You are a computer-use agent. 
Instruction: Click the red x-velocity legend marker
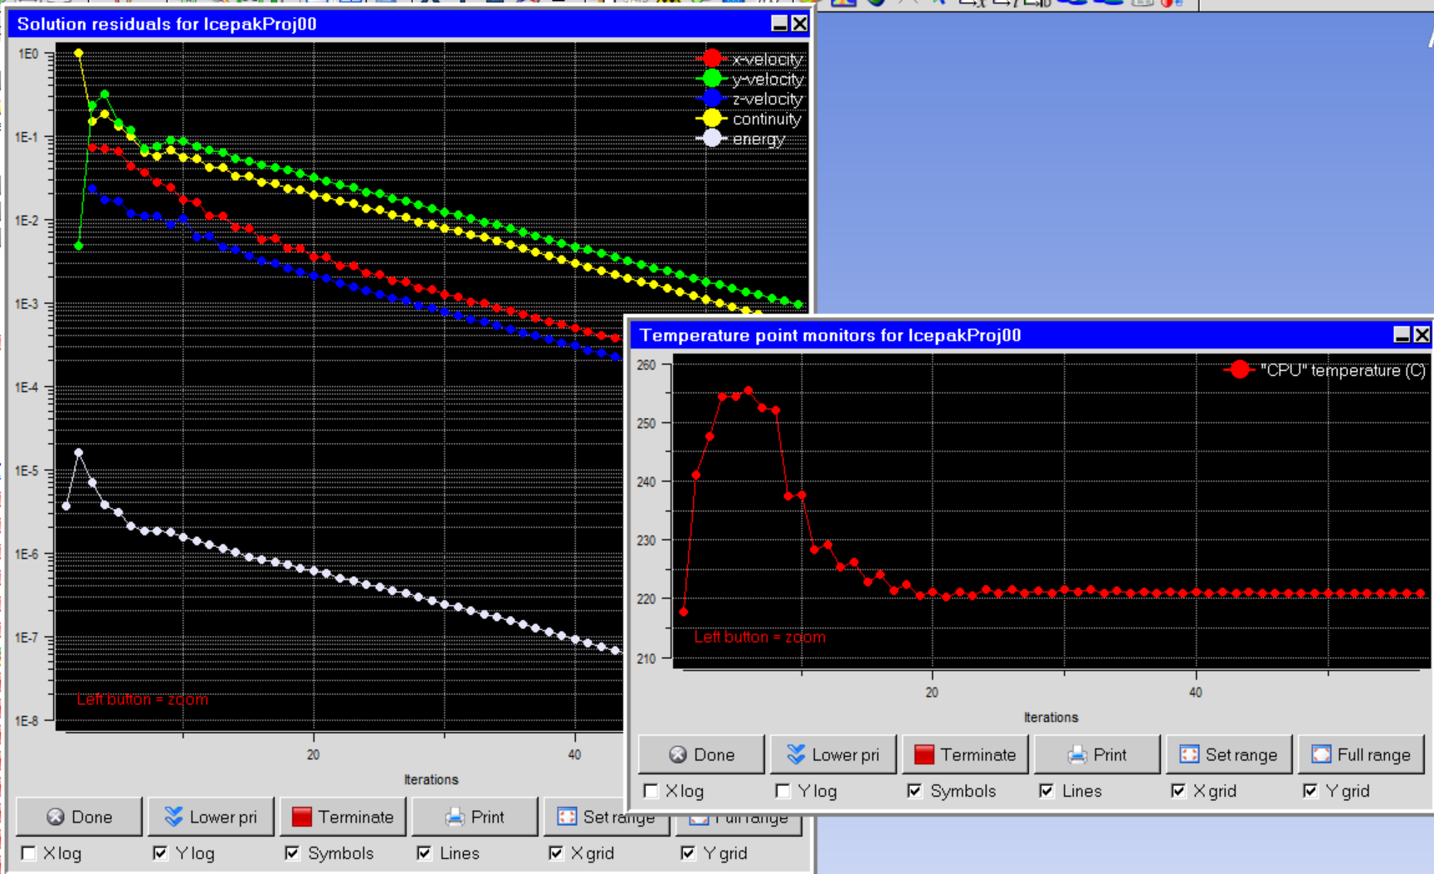click(712, 58)
